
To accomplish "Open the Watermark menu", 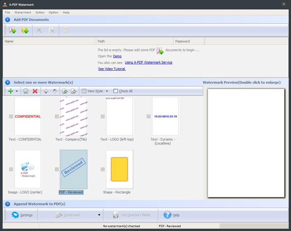I will pyautogui.click(x=23, y=13).
